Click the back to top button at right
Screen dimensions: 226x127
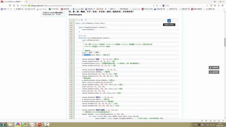tap(214, 72)
